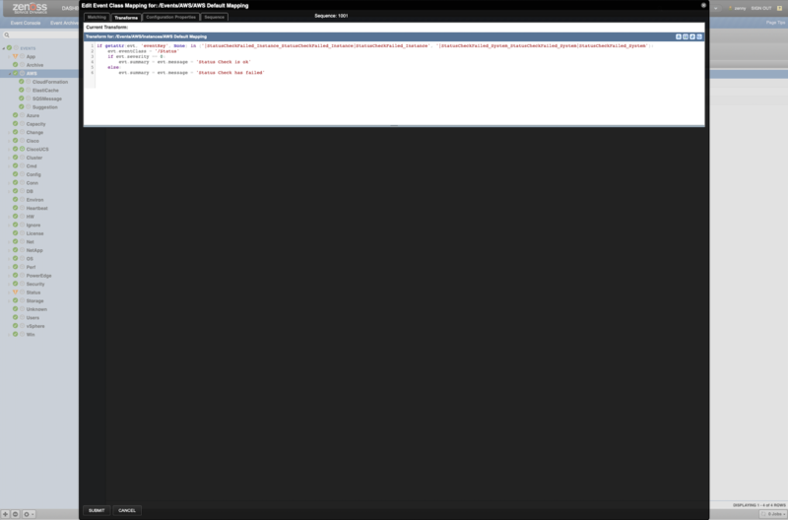The image size is (788, 520).
Task: Click green status icon beside Azure
Action: click(15, 115)
